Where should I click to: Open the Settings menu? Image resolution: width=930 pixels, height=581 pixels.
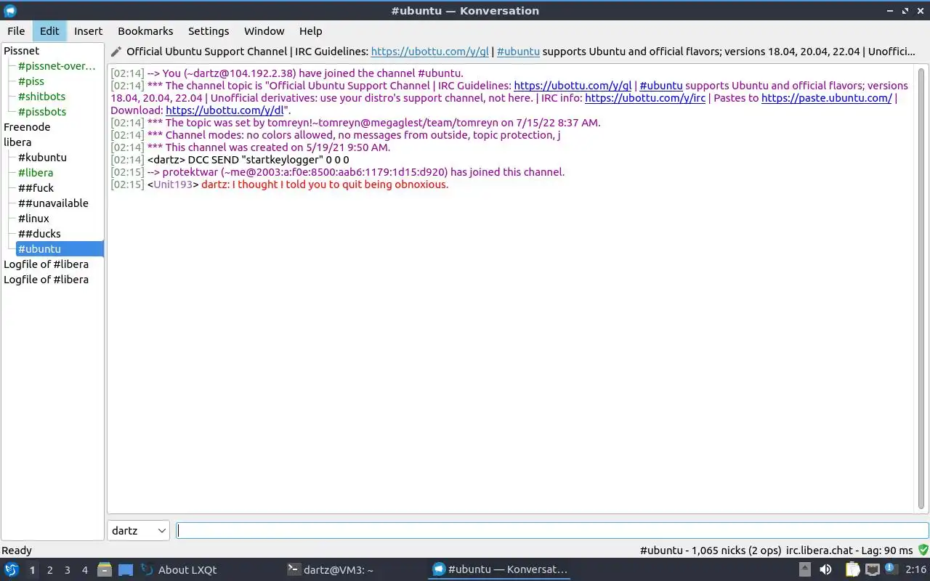pos(209,31)
